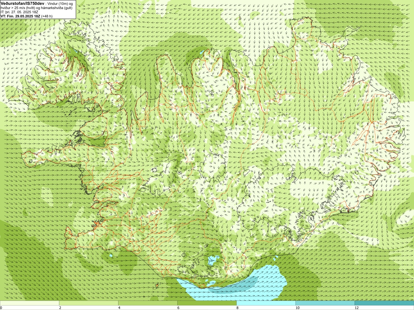
Task: Click the 'IT: þri. 27. 05. 2025 18Z' line
Action: click(x=19, y=12)
